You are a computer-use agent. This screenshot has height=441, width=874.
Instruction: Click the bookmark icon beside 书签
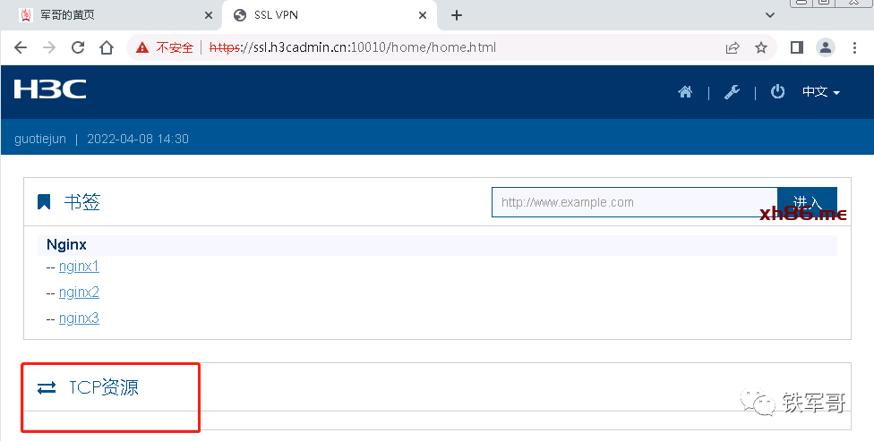point(44,202)
